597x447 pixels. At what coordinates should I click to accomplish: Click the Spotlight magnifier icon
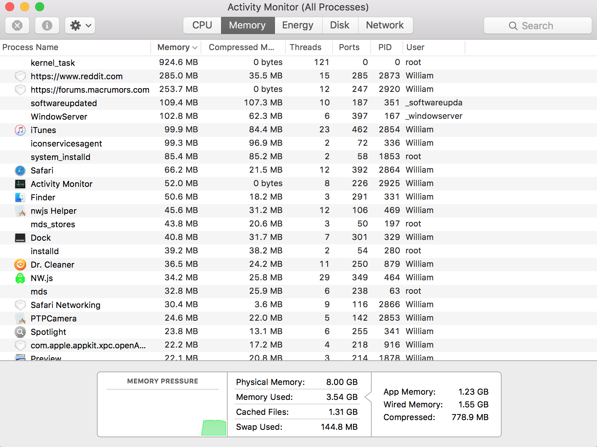coord(20,332)
